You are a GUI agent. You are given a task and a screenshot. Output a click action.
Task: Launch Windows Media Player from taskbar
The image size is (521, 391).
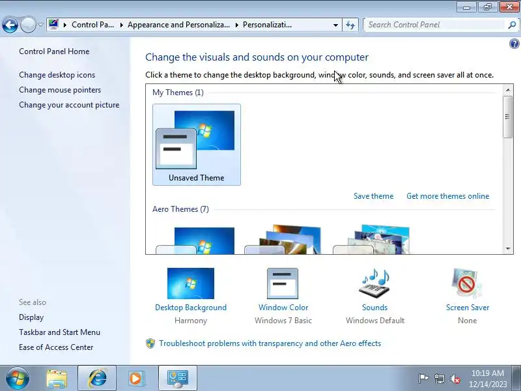(x=136, y=379)
